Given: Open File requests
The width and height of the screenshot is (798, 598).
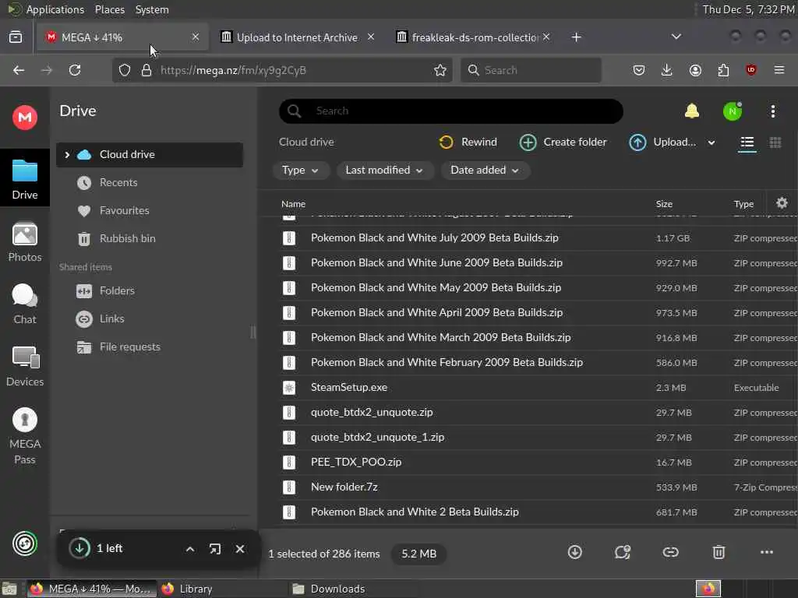Looking at the screenshot, I should pos(150,346).
